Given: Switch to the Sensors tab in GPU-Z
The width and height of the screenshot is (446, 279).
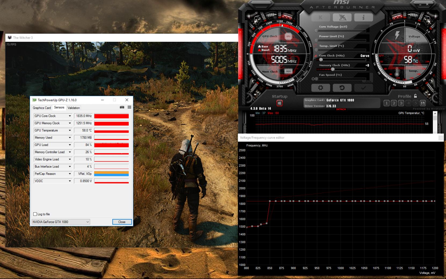Looking at the screenshot, I should click(x=59, y=107).
